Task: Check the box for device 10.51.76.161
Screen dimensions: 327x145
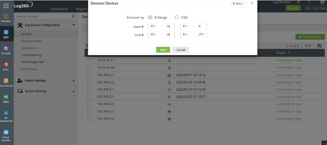Action: point(89,68)
